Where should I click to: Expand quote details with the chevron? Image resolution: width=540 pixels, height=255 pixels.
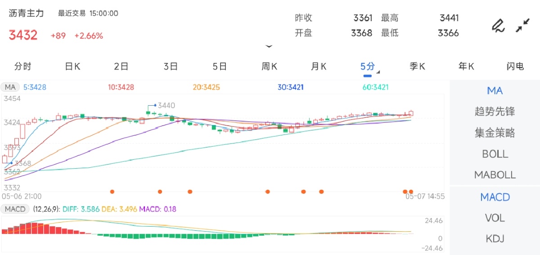(269, 46)
